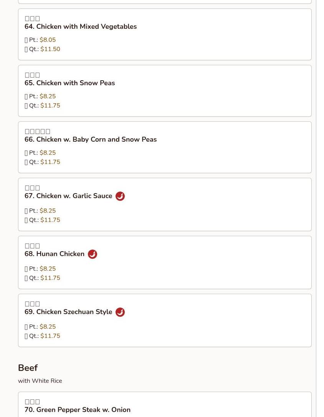This screenshot has height=417, width=324.
Task: Click the $11.50 quart price for item 64
Action: tap(50, 49)
